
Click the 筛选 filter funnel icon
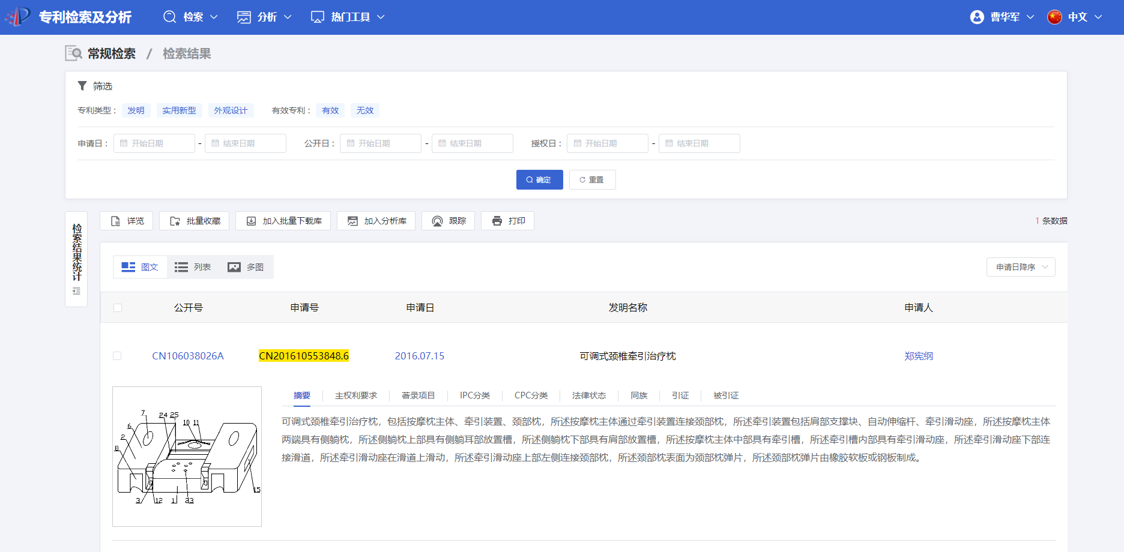pyautogui.click(x=82, y=86)
